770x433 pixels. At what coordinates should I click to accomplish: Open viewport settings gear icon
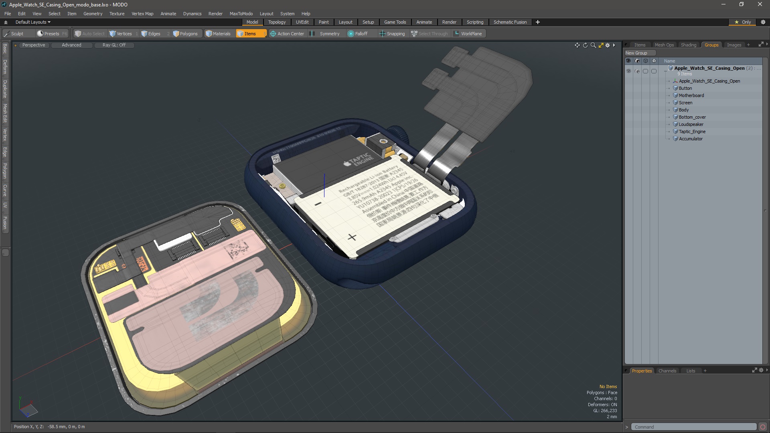(608, 45)
